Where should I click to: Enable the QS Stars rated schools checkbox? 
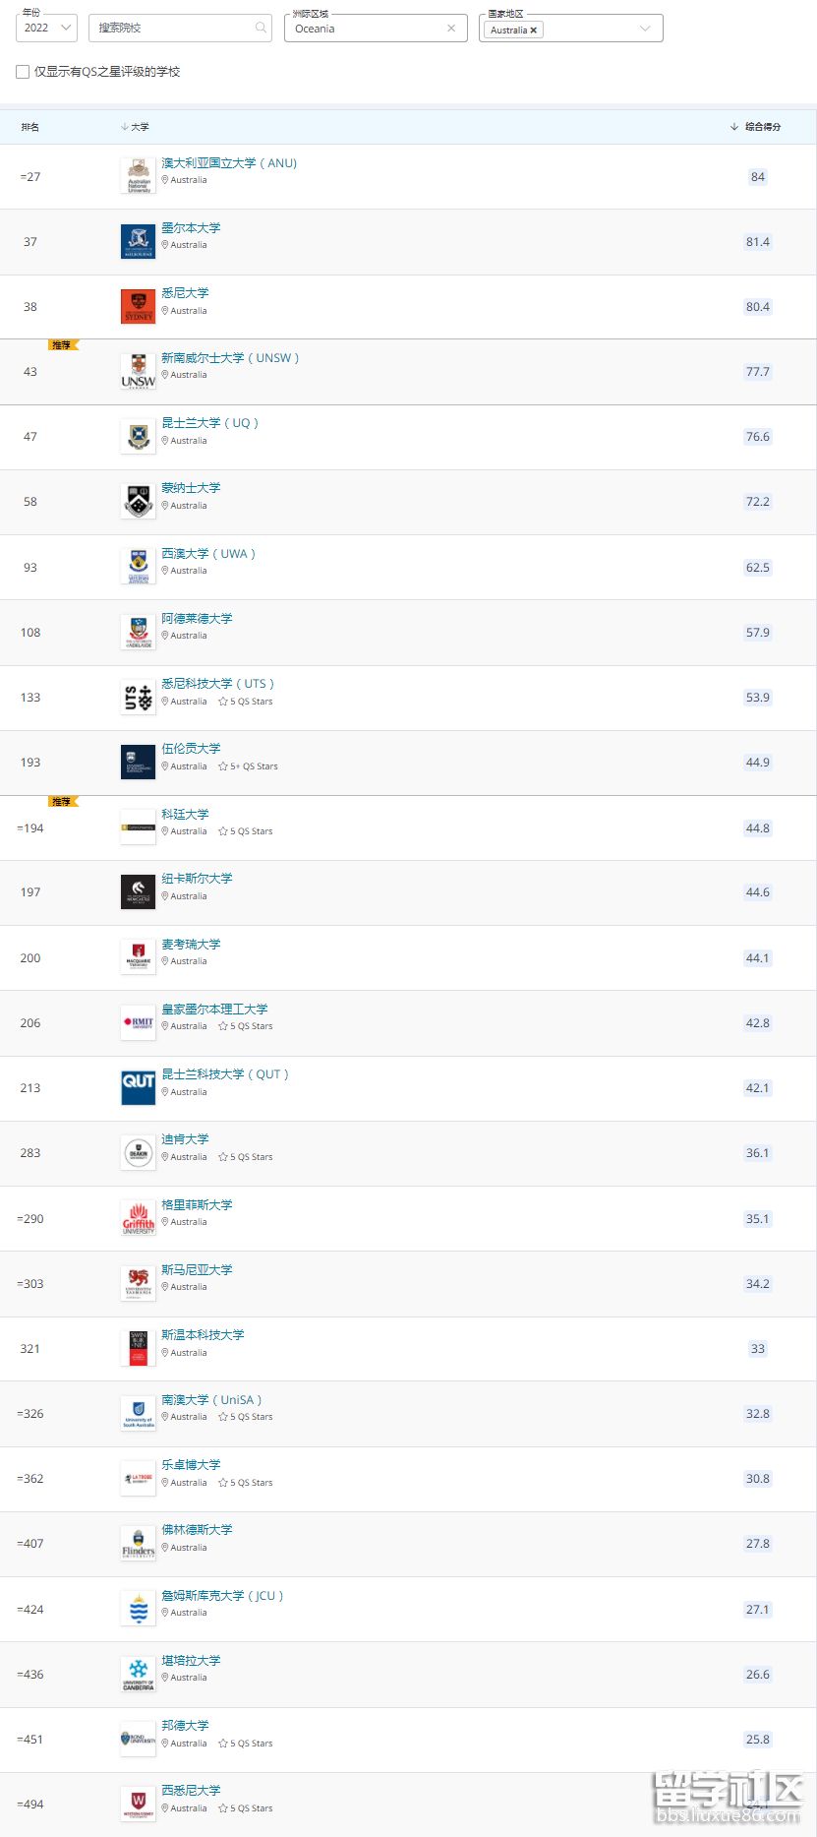(x=23, y=72)
